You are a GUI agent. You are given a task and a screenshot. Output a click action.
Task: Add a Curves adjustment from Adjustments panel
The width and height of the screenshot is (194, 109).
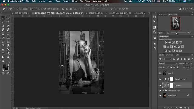[x=173, y=42]
